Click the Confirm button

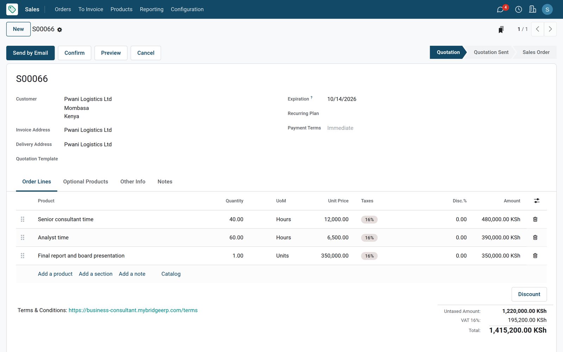pos(75,53)
